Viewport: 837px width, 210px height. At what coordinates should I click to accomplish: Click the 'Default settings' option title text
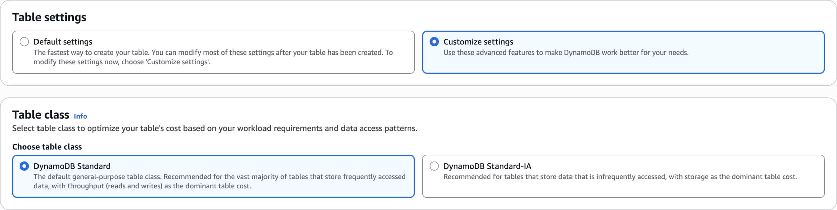pos(63,42)
